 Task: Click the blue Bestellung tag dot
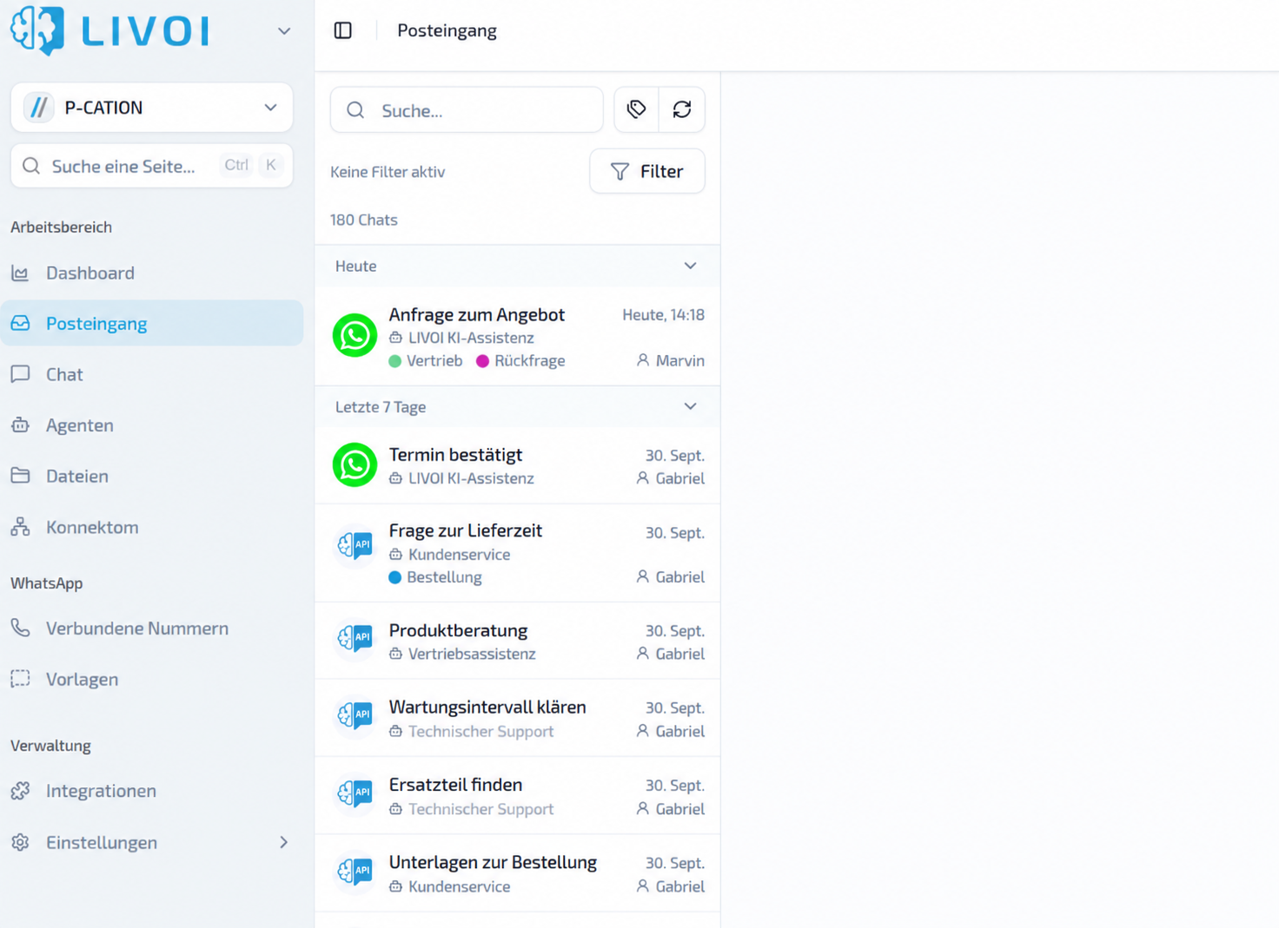tap(394, 577)
